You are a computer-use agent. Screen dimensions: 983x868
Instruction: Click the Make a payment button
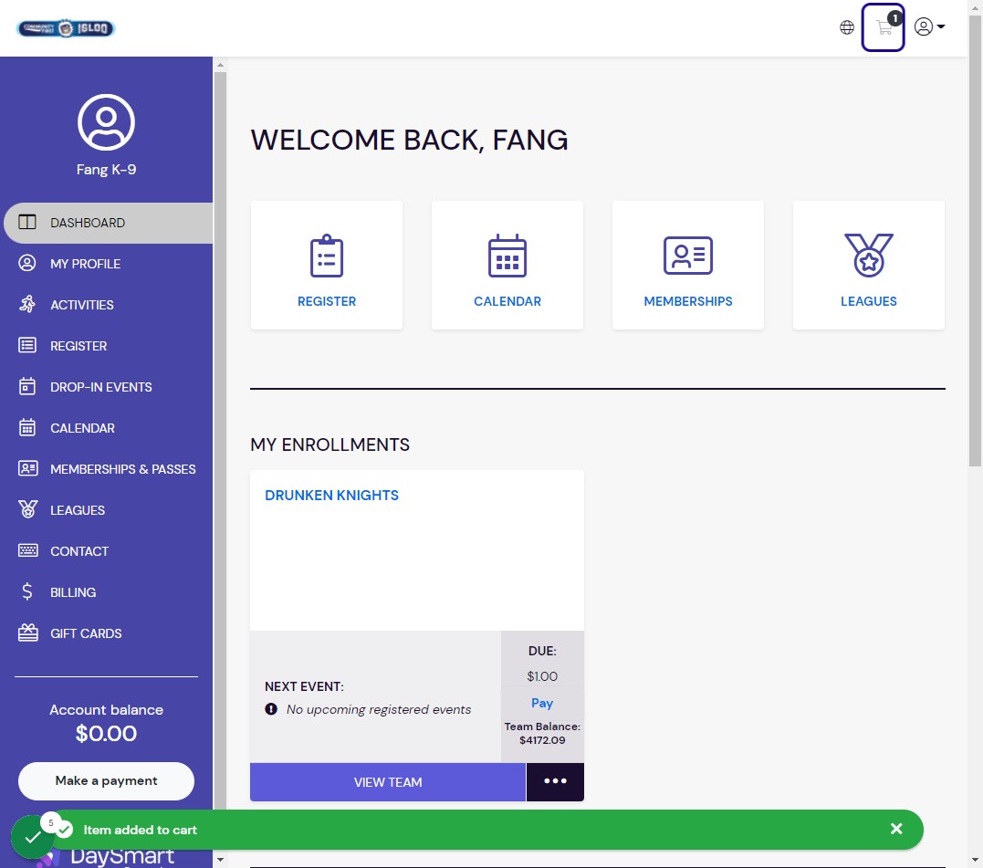click(106, 781)
